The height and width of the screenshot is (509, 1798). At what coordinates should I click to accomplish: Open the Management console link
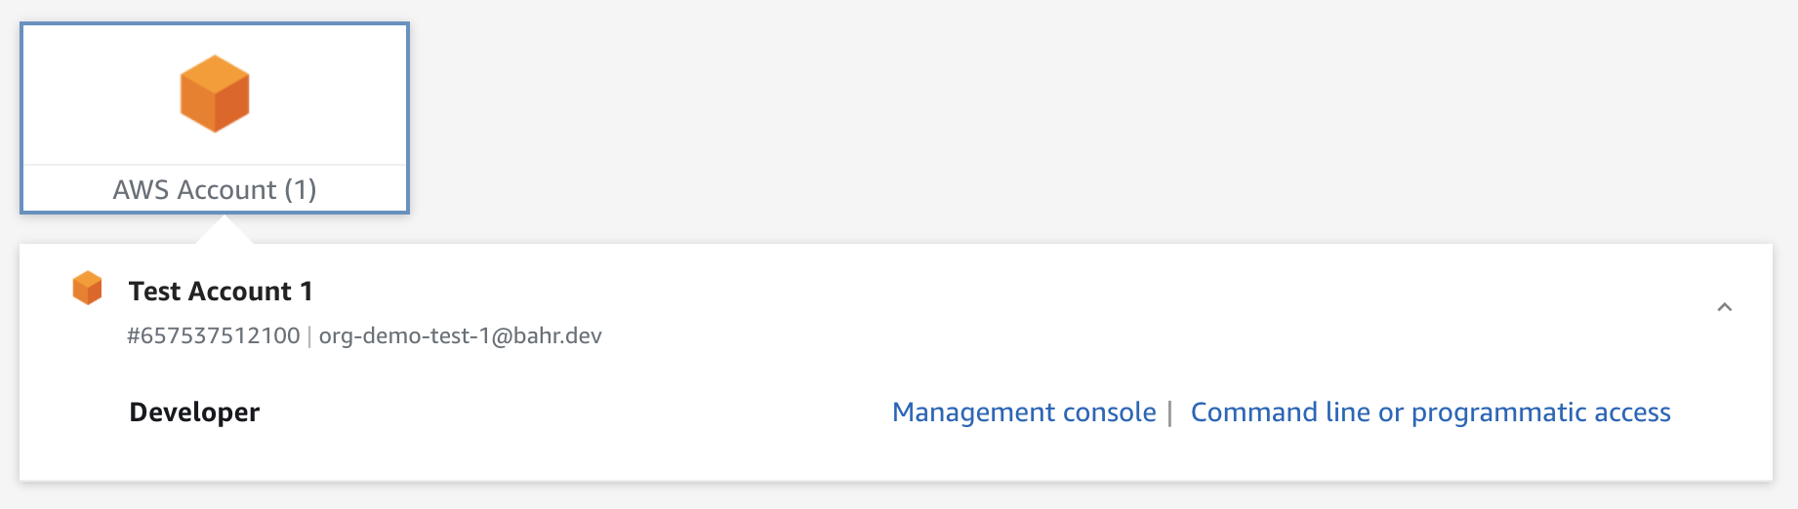[1024, 412]
